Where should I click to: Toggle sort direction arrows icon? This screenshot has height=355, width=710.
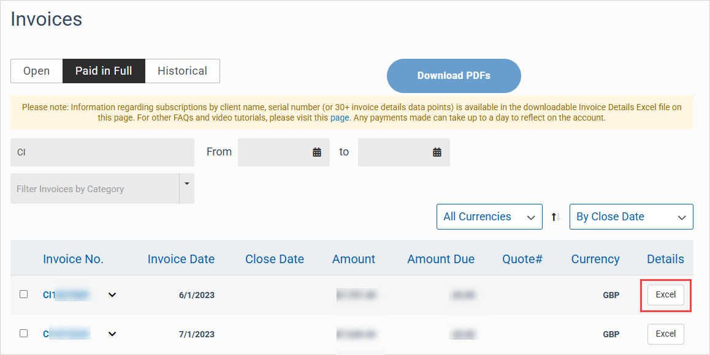[555, 217]
